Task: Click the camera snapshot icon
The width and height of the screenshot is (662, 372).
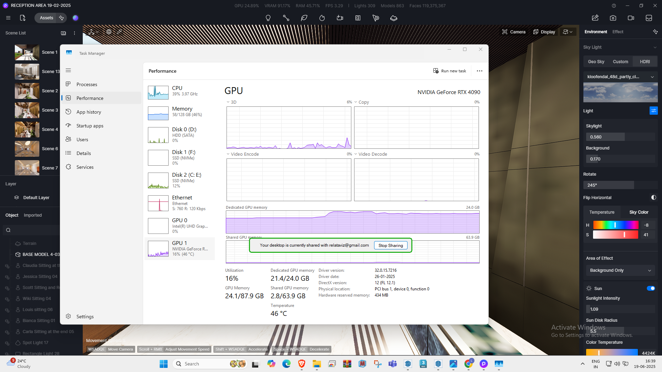Action: pos(613,18)
